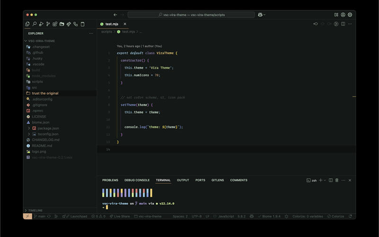Open the Accounts profile icon
Viewport: 379px width, 237px height.
[x=343, y=15]
